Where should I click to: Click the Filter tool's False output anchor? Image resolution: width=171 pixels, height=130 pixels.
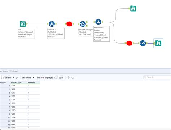[87, 26]
